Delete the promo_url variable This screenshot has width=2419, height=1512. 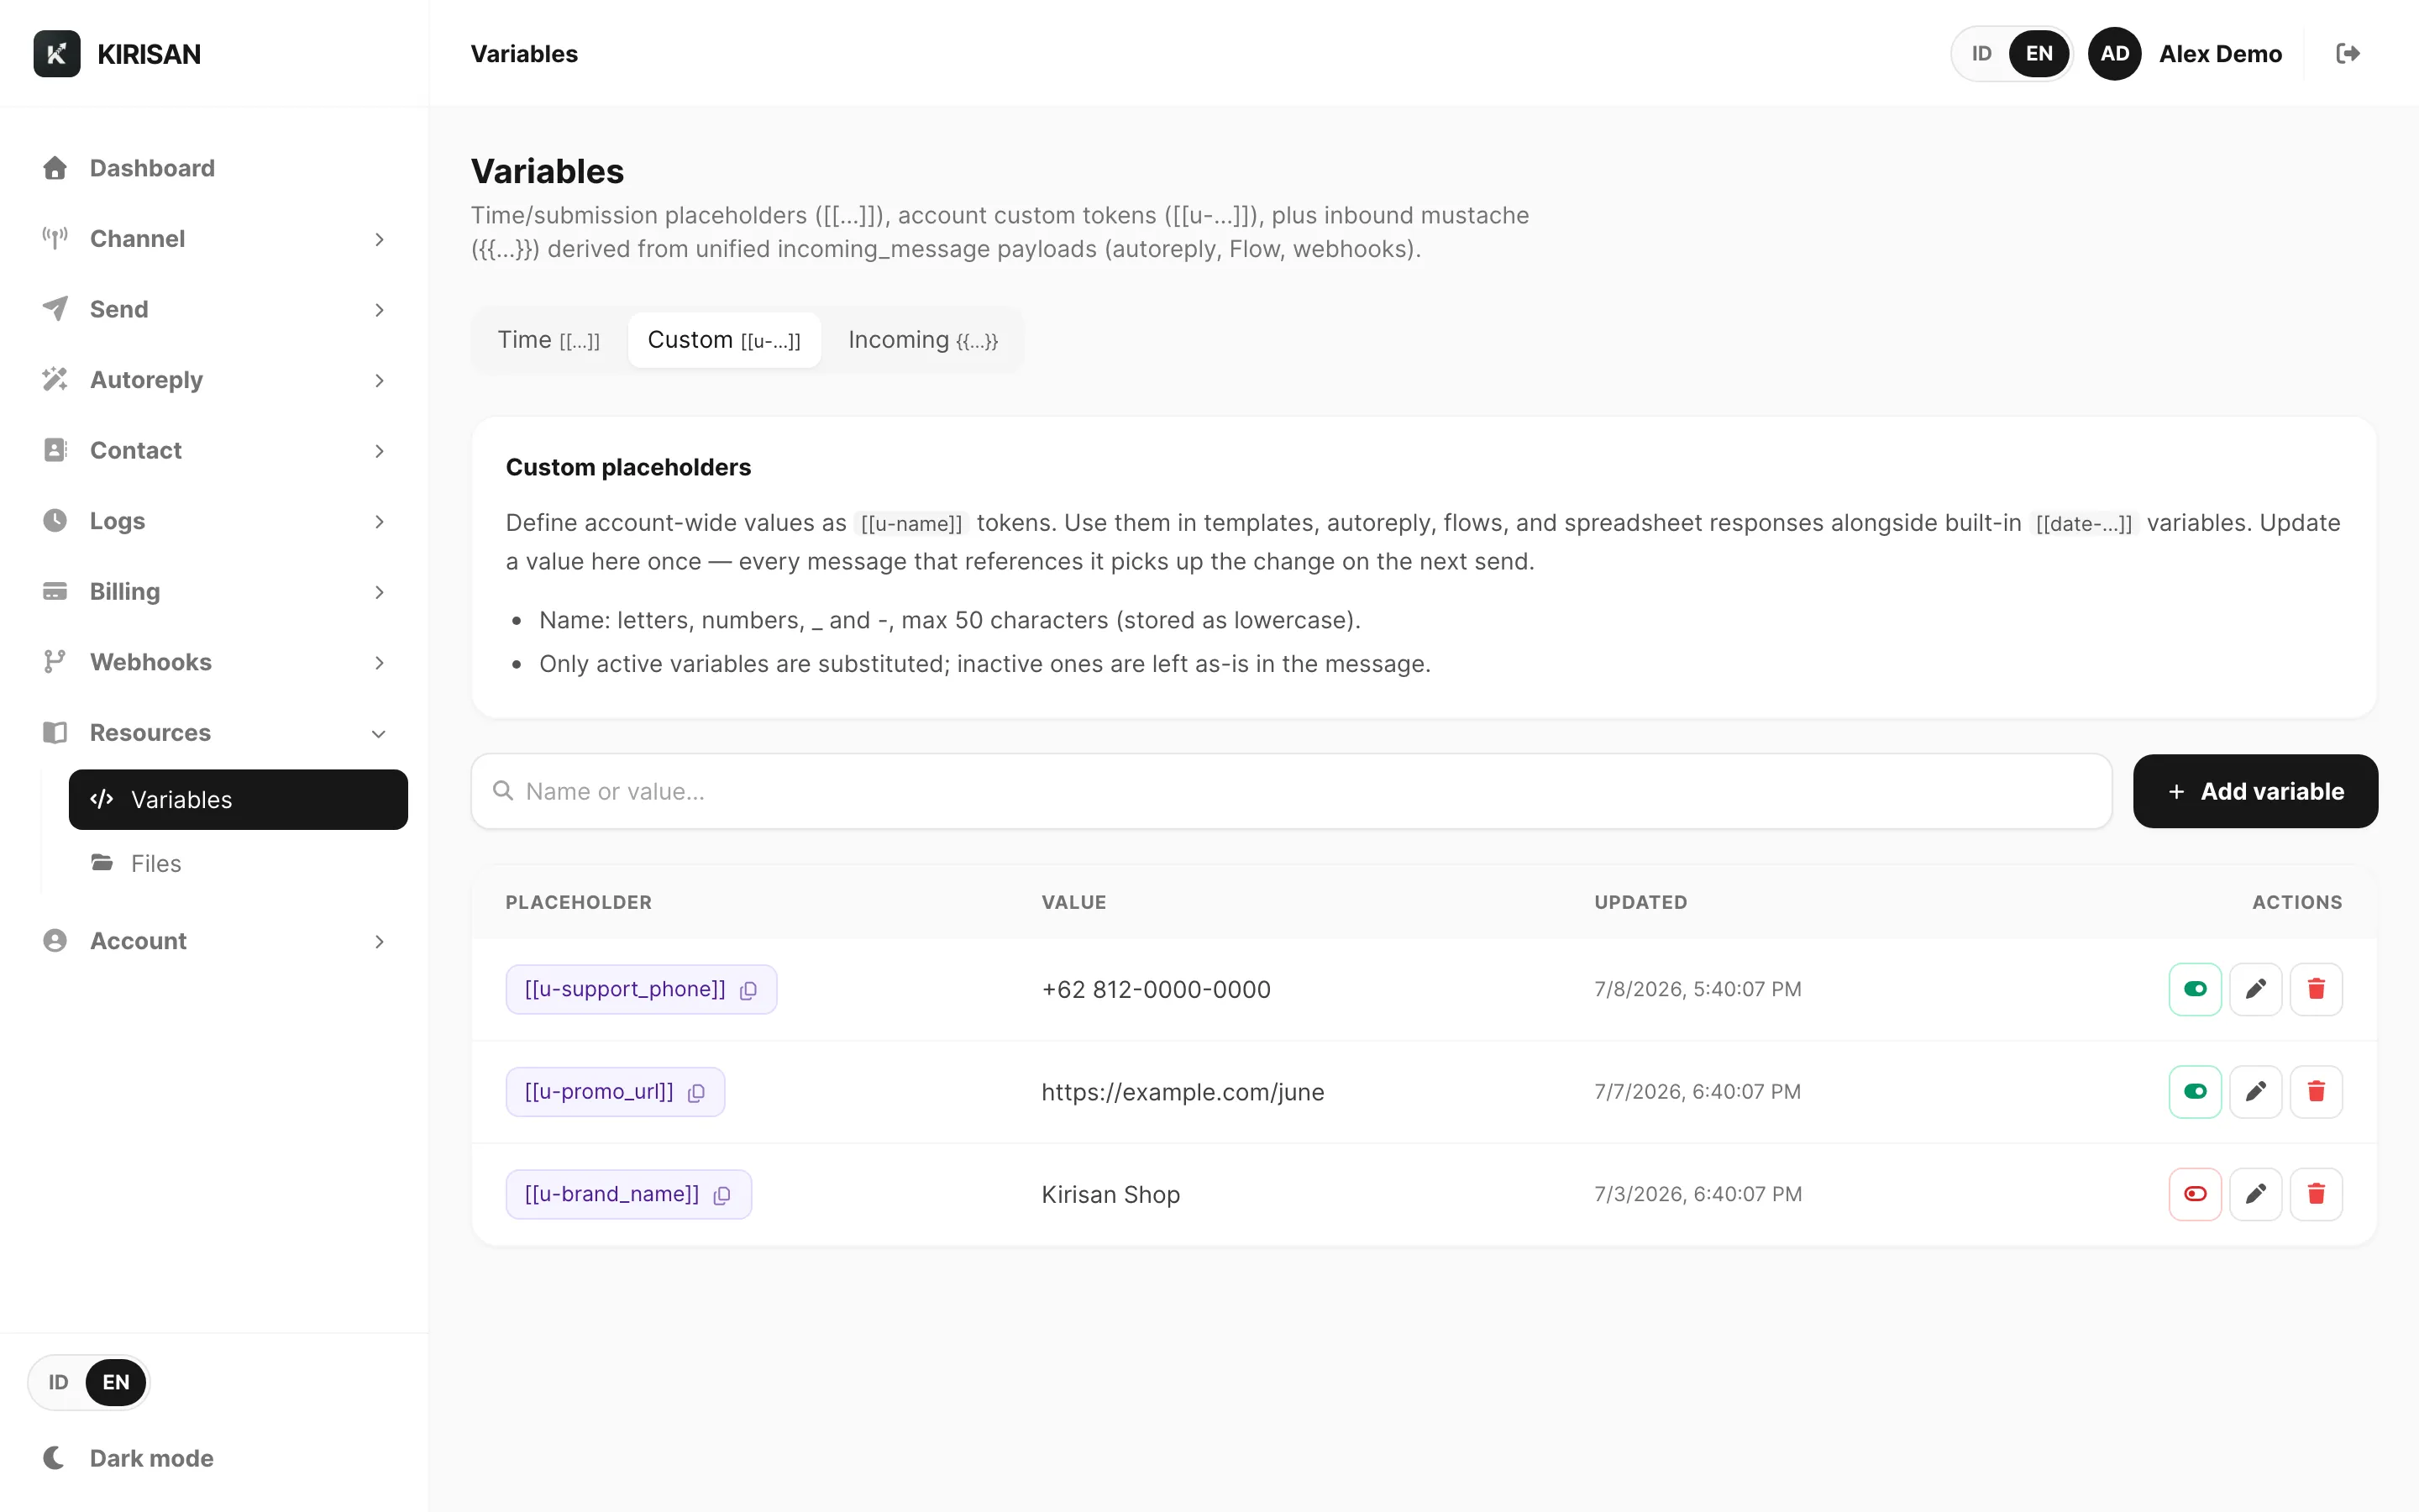click(2316, 1091)
